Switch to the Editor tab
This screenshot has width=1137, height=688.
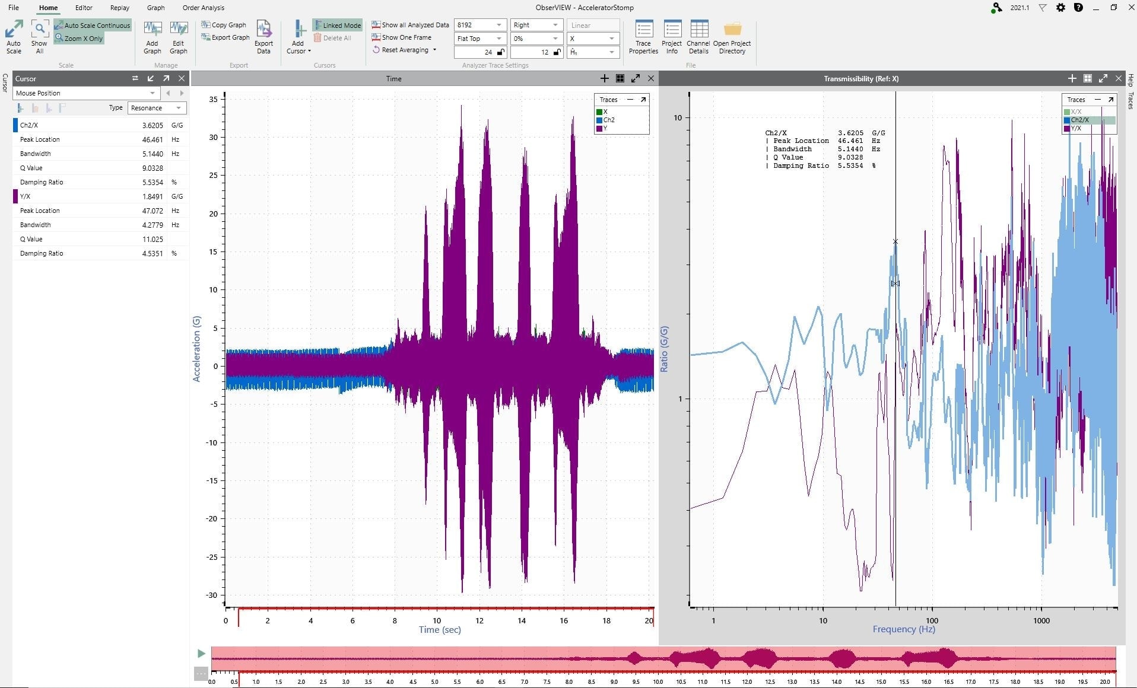pos(84,8)
